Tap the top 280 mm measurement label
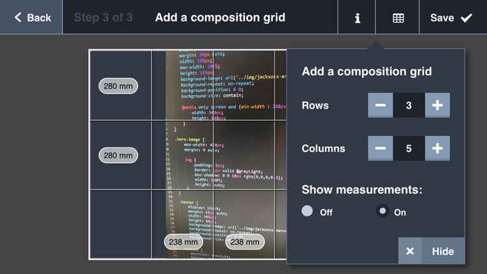The height and width of the screenshot is (274, 487). point(118,86)
